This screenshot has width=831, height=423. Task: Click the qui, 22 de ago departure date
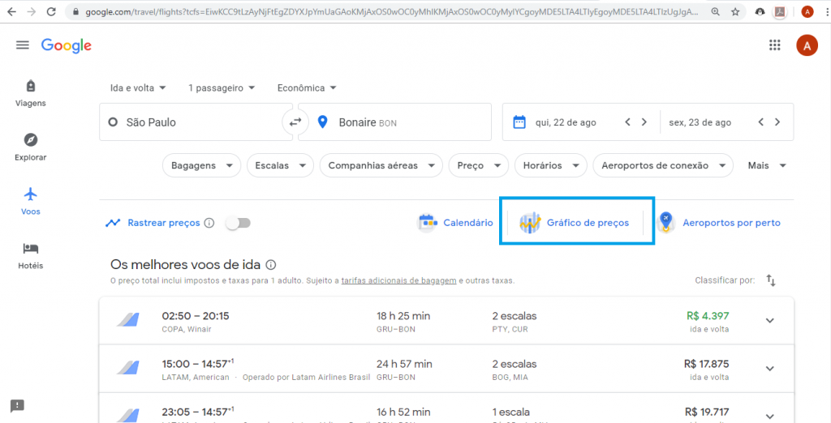(x=566, y=122)
